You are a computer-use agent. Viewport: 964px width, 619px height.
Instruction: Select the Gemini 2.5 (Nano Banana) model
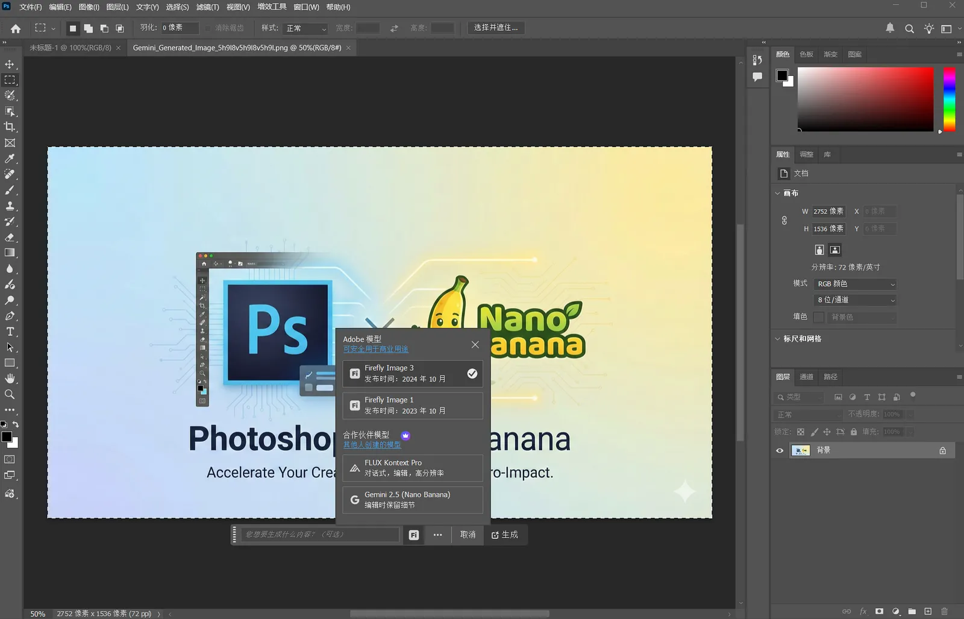tap(412, 500)
